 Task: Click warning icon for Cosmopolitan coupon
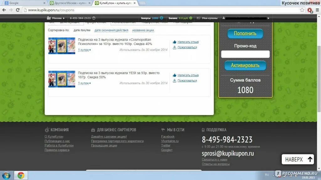[x=174, y=47]
